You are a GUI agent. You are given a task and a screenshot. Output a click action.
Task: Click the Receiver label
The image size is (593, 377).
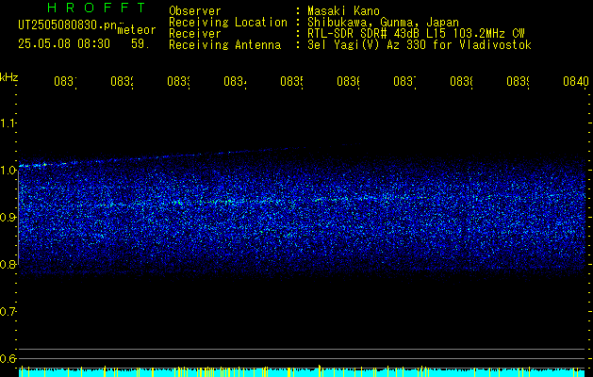pos(195,34)
